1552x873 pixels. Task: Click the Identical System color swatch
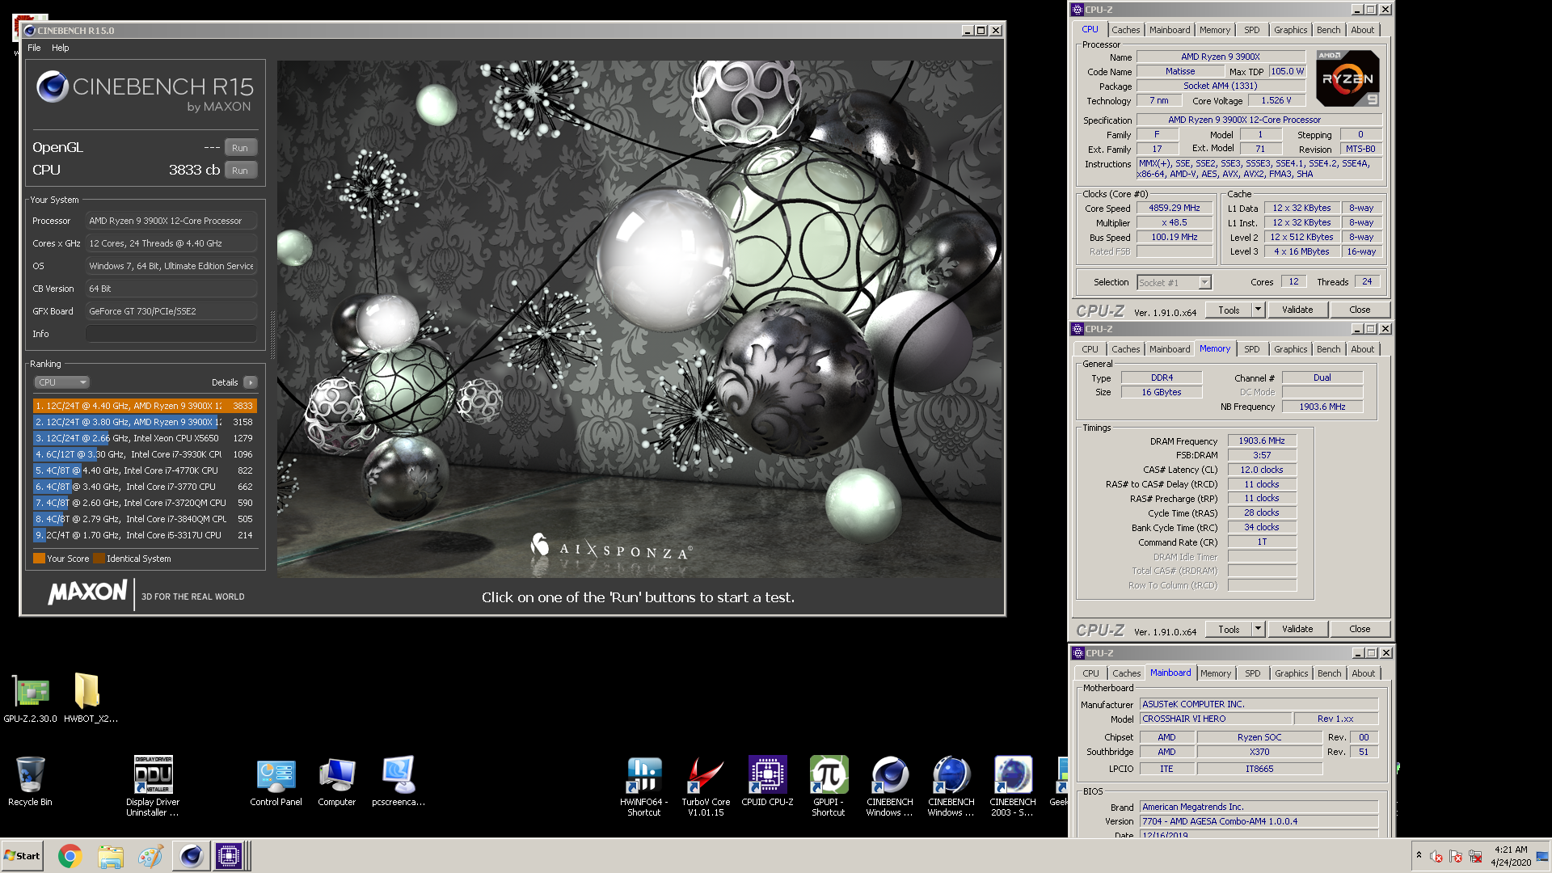click(99, 559)
